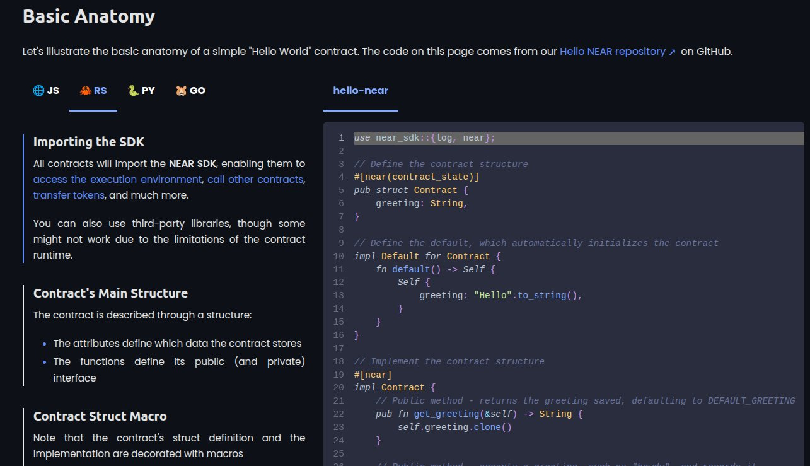Image resolution: width=810 pixels, height=466 pixels.
Task: Open the 'call other contracts' link
Action: coord(255,179)
